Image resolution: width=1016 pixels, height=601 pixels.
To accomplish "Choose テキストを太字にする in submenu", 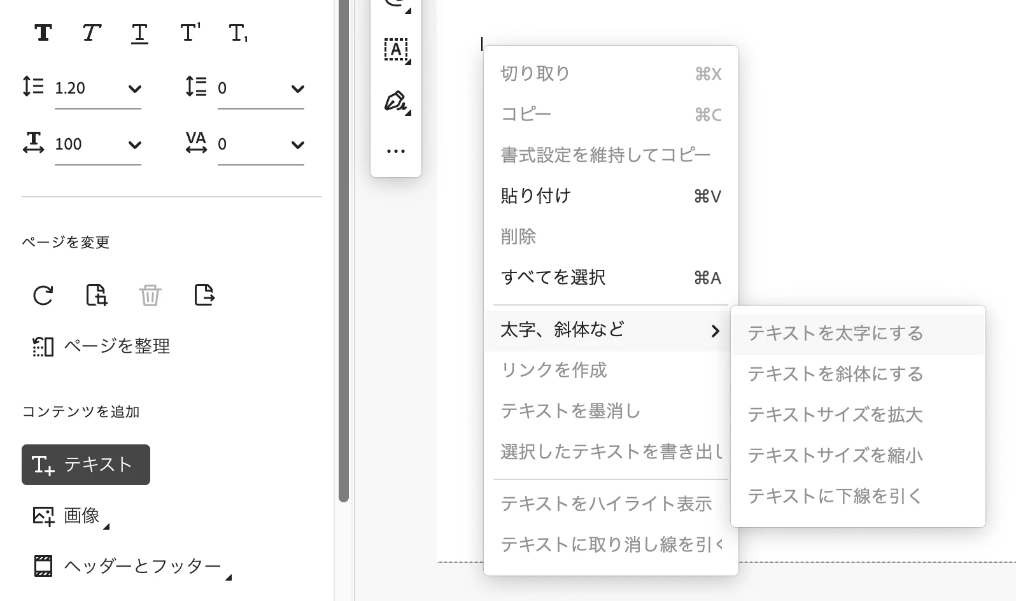I will click(x=858, y=334).
